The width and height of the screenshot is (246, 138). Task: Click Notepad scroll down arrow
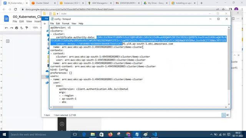(229, 104)
